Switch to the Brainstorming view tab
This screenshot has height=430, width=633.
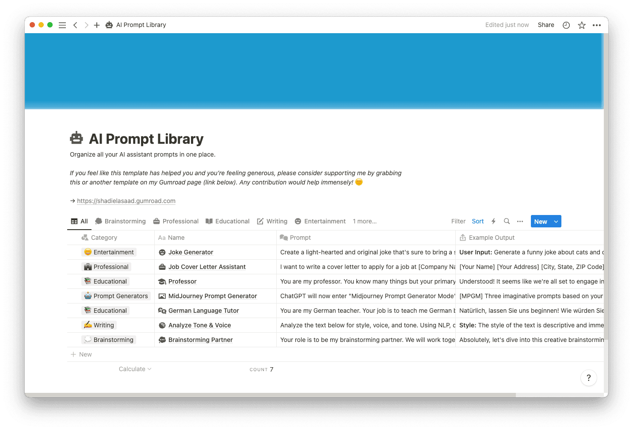pyautogui.click(x=120, y=221)
